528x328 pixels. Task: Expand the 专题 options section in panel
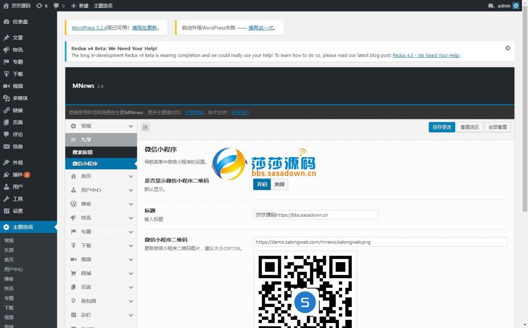pyautogui.click(x=101, y=232)
